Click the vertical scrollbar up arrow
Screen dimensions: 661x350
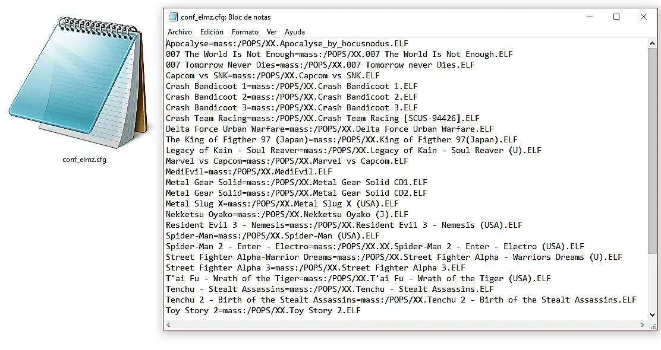[x=652, y=43]
